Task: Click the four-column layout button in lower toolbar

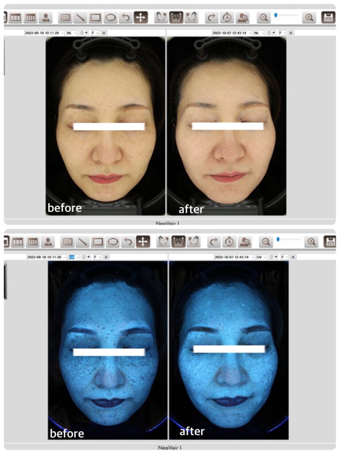Action: (32, 242)
